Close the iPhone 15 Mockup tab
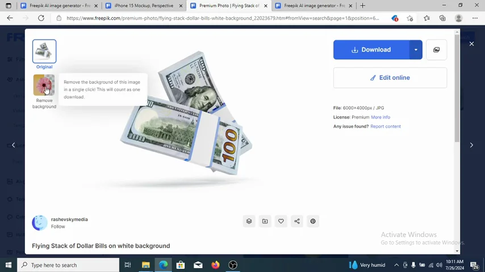Viewport: 485px width, 272px height. pyautogui.click(x=181, y=6)
